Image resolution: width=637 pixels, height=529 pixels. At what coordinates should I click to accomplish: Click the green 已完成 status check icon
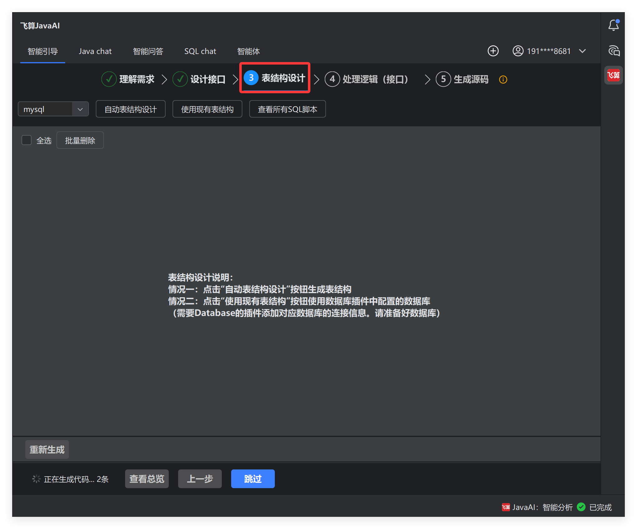(x=581, y=507)
